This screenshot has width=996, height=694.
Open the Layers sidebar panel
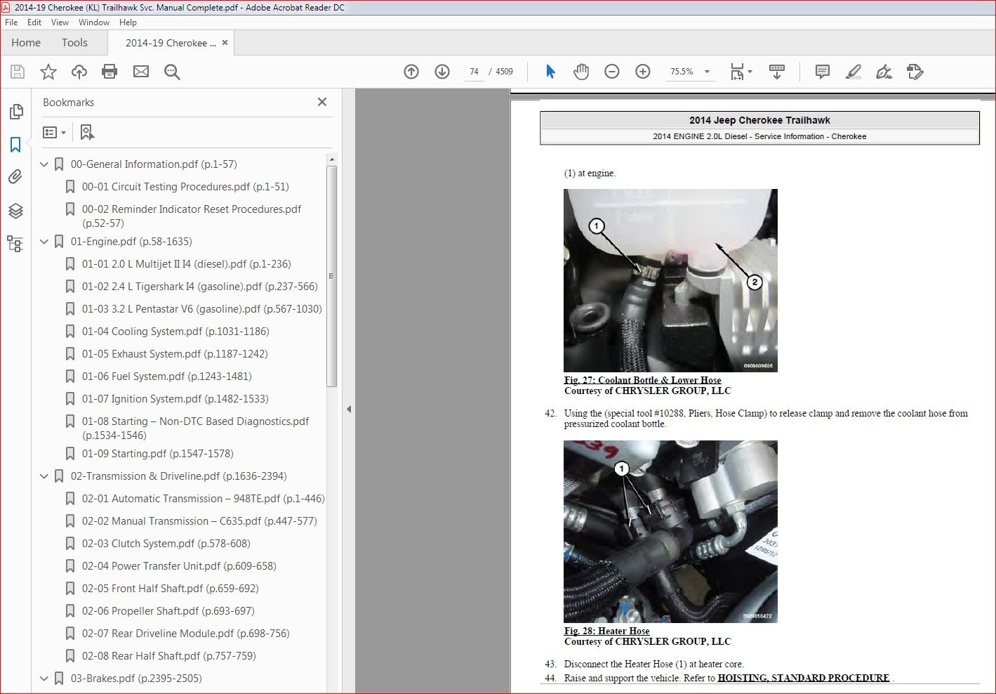pyautogui.click(x=15, y=211)
